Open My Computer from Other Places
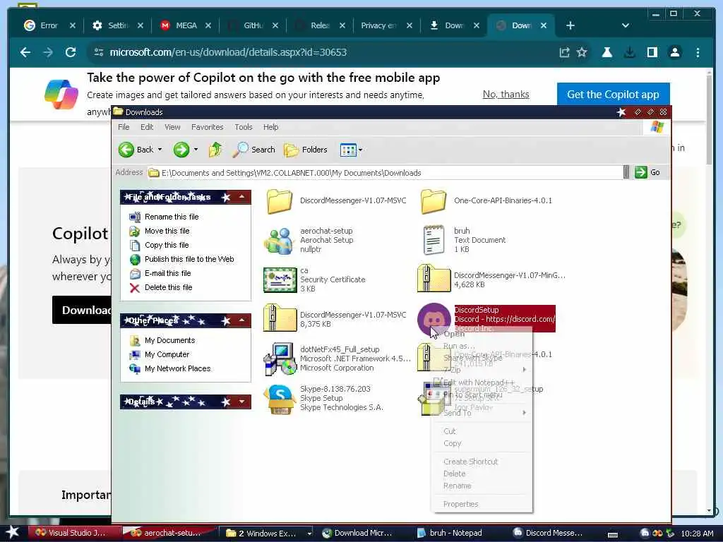This screenshot has height=542, width=723. tap(167, 354)
